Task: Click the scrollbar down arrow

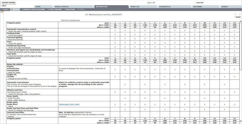Action: 241,121
